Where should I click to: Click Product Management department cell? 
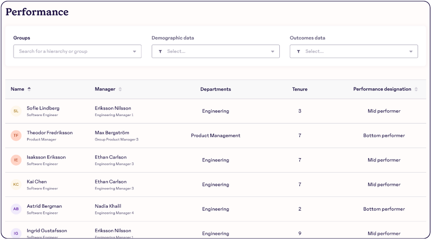tap(216, 135)
